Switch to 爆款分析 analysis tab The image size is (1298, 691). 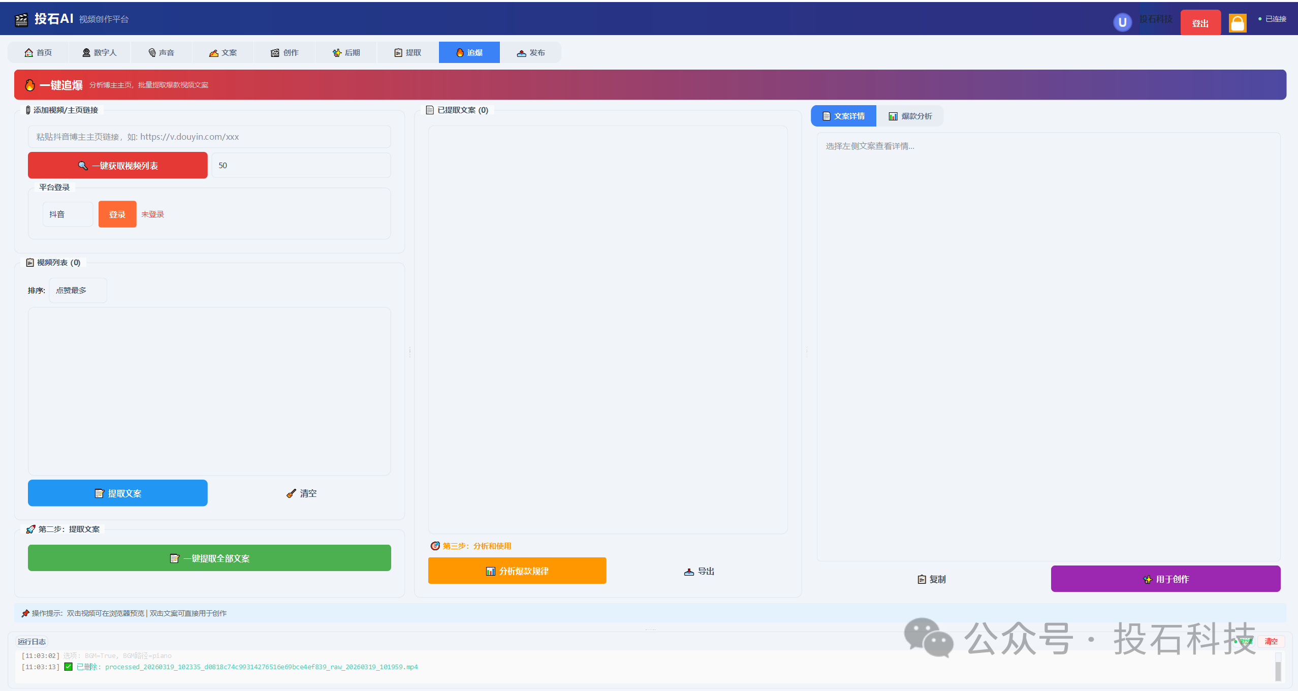point(910,116)
